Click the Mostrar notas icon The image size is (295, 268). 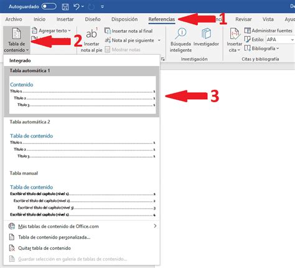coord(108,49)
